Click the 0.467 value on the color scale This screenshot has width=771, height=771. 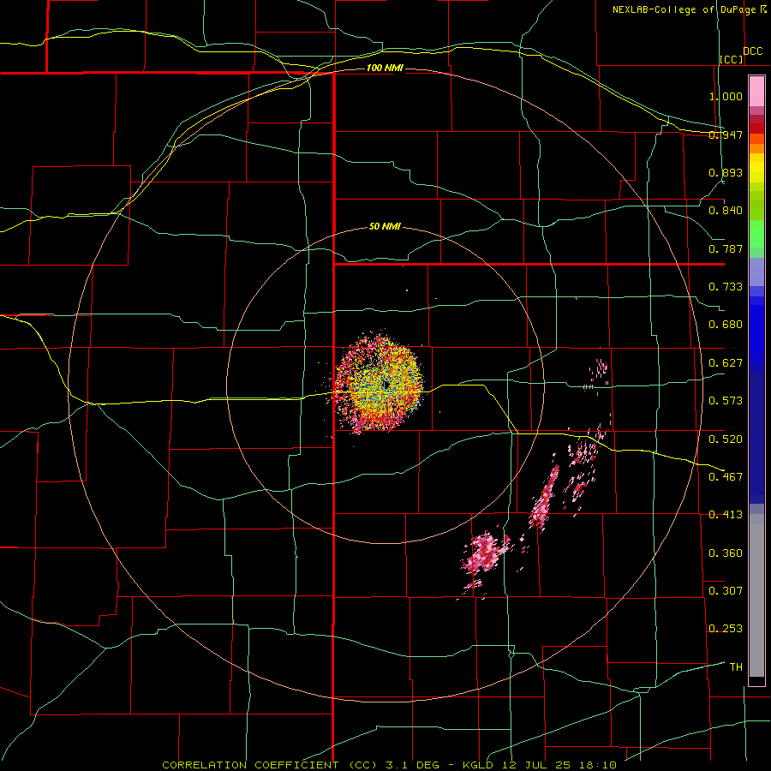pos(726,477)
